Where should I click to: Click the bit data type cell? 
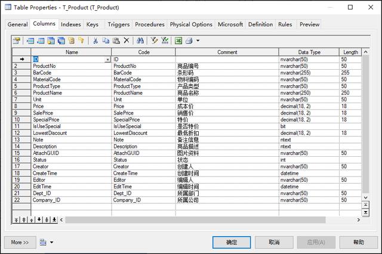pyautogui.click(x=309, y=126)
